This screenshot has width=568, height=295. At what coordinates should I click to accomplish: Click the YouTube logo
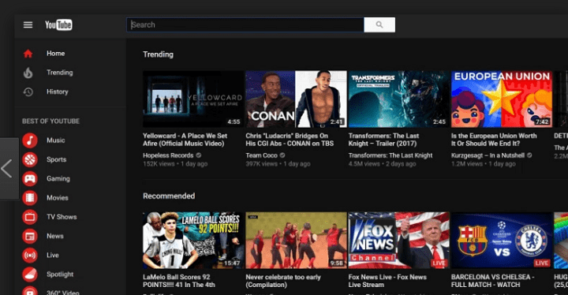pyautogui.click(x=58, y=24)
